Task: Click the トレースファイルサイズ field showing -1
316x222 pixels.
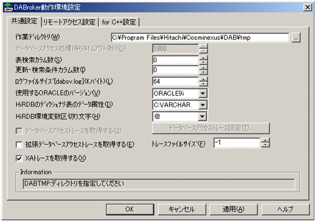Action: point(237,143)
